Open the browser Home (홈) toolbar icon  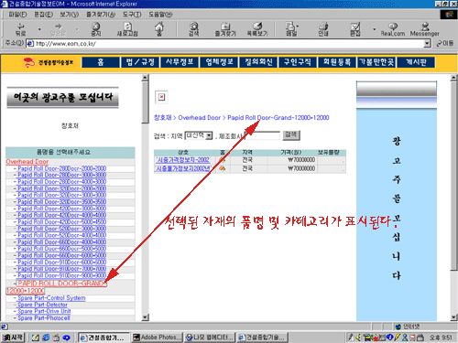159,29
